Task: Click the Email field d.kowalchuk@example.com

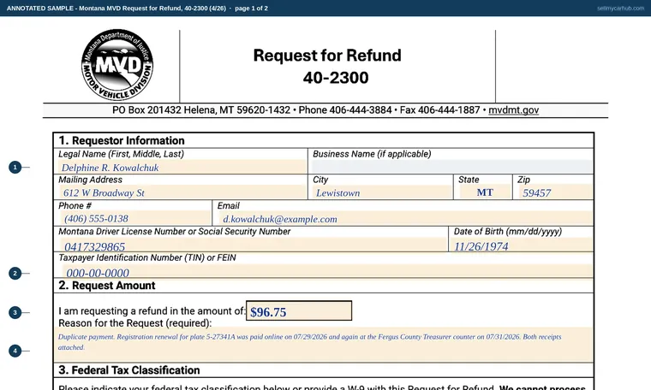Action: click(405, 218)
